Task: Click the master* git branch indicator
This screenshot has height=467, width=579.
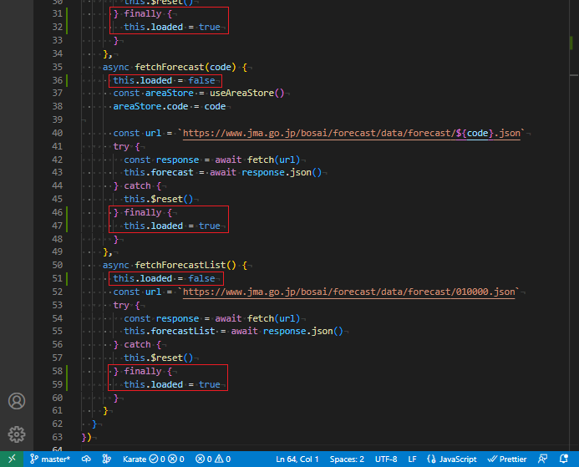Action: coord(50,459)
